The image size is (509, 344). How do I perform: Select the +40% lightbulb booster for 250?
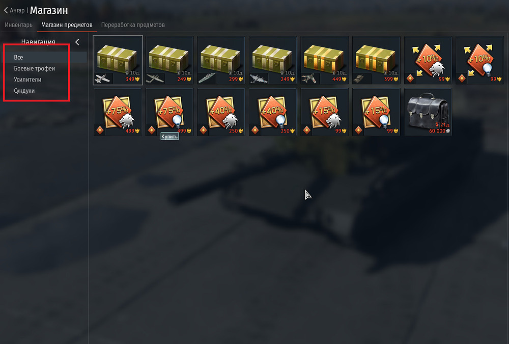point(273,112)
